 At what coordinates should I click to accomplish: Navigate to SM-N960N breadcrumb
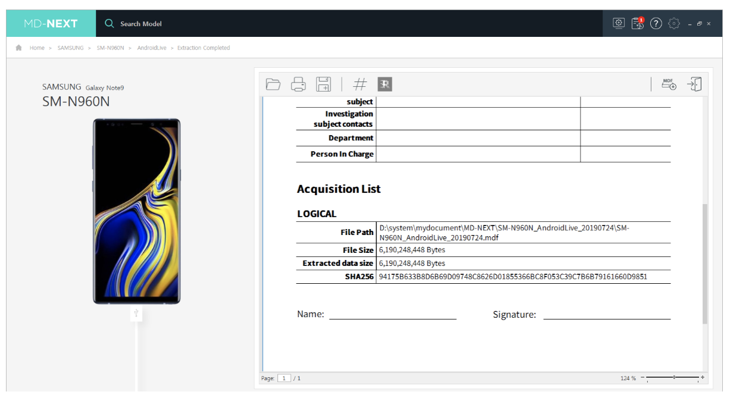click(110, 48)
